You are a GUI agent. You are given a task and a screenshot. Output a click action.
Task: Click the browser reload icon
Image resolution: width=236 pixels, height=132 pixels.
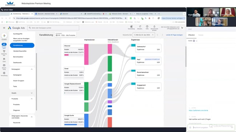click(x=10, y=18)
